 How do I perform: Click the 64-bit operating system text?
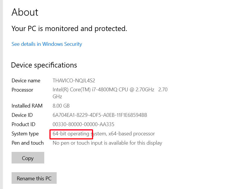[x=80, y=134]
